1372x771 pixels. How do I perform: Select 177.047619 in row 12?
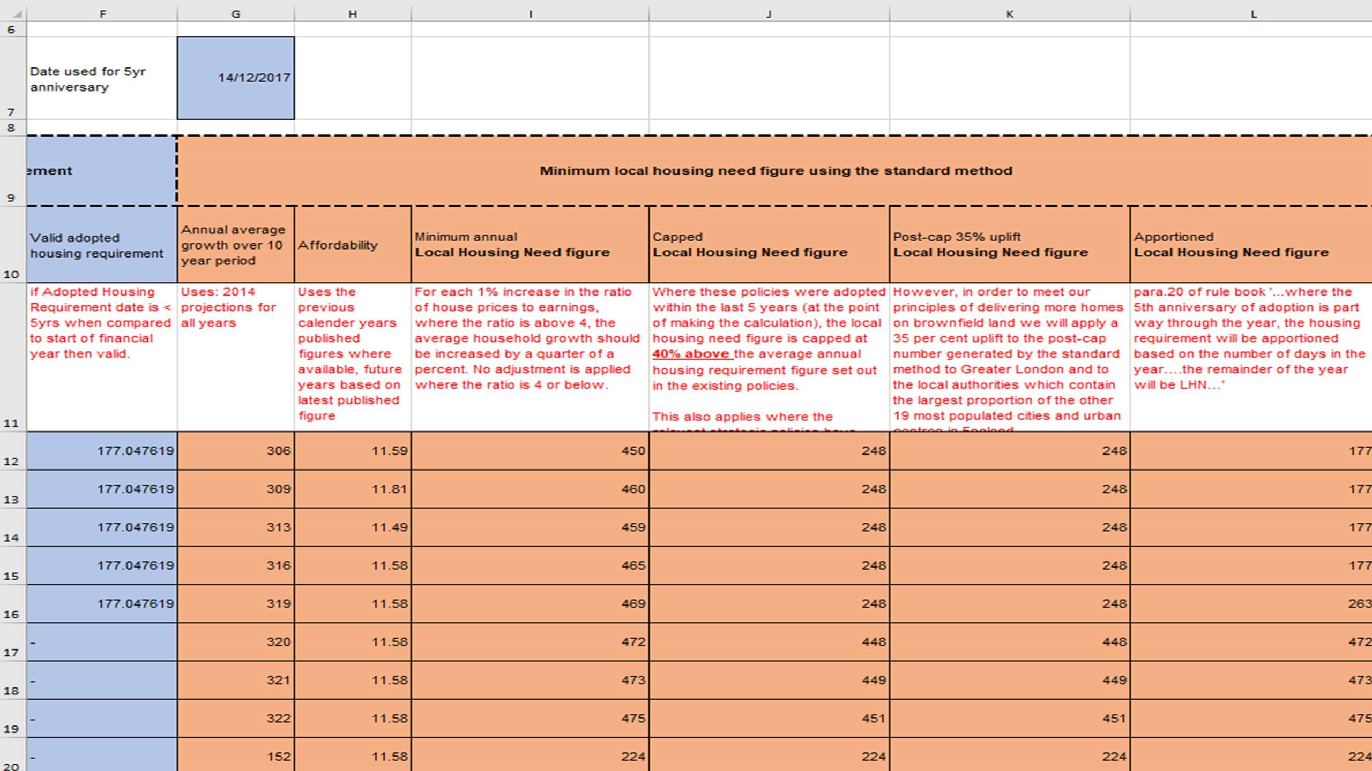click(x=102, y=451)
